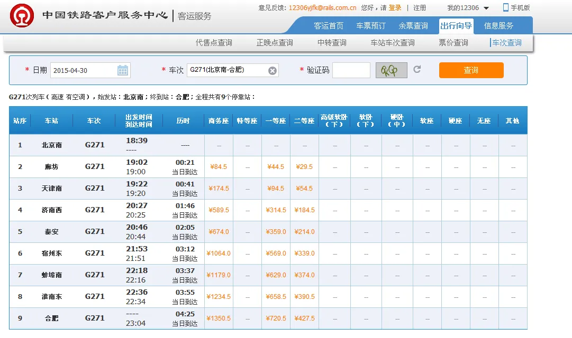Click the 历时 column header

click(183, 120)
